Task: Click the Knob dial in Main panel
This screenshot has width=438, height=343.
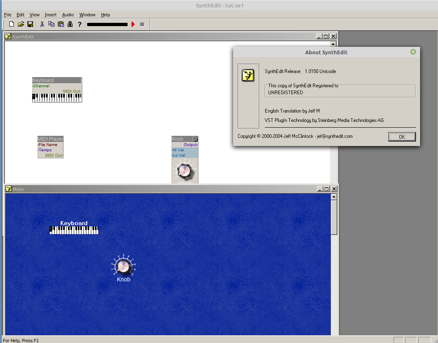Action: coord(123,266)
